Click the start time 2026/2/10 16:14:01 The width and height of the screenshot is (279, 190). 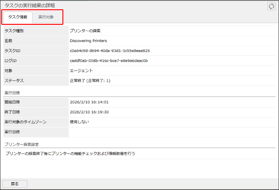89,102
